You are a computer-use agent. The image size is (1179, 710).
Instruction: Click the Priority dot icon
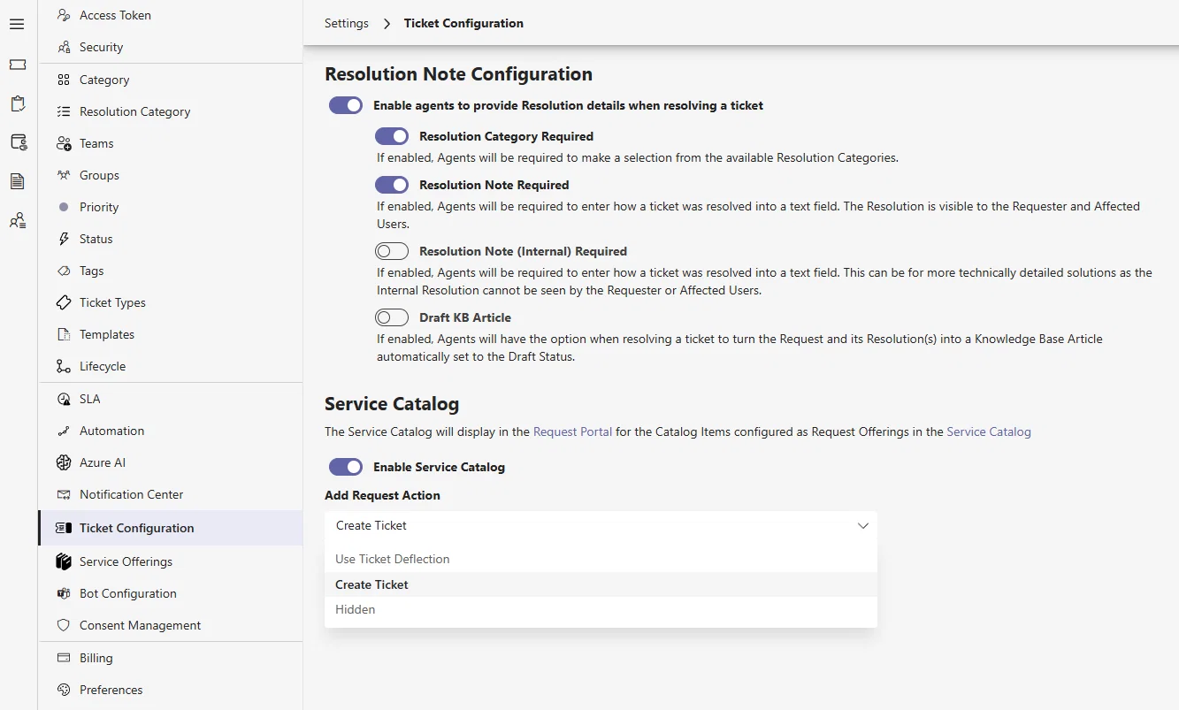tap(64, 207)
